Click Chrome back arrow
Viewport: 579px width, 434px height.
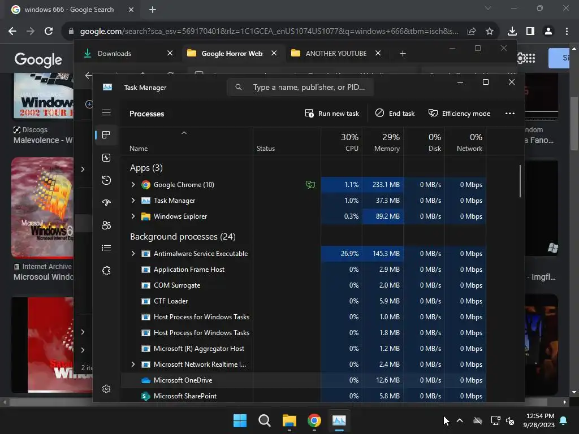[x=12, y=31]
